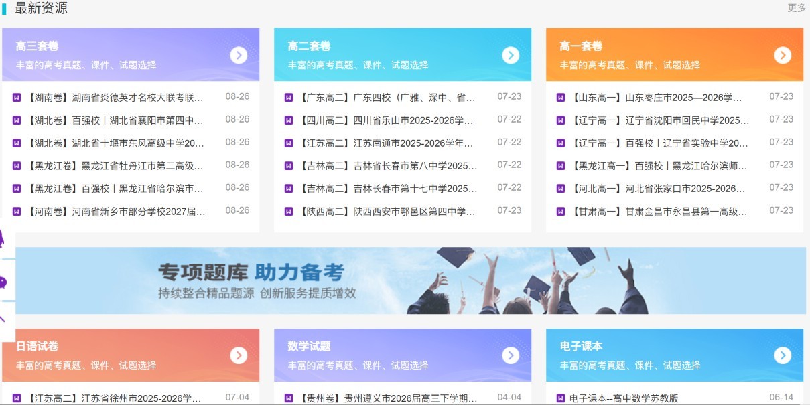This screenshot has width=810, height=405.
Task: Click the Word icon beside 百强校丨湖北省襄阳市第四中
Action: click(x=17, y=120)
